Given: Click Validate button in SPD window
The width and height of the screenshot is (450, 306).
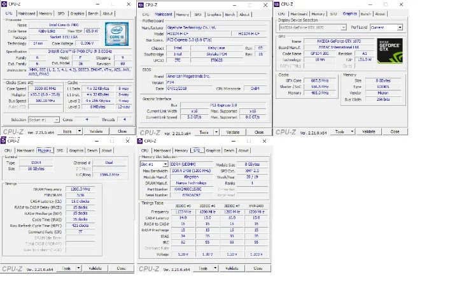Looking at the screenshot, I should (x=232, y=268).
